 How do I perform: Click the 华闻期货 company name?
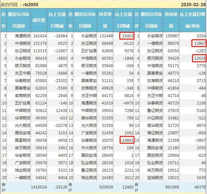click(23, 118)
